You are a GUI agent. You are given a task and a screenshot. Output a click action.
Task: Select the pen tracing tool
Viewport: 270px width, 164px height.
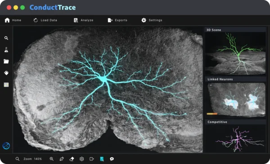coord(62,159)
